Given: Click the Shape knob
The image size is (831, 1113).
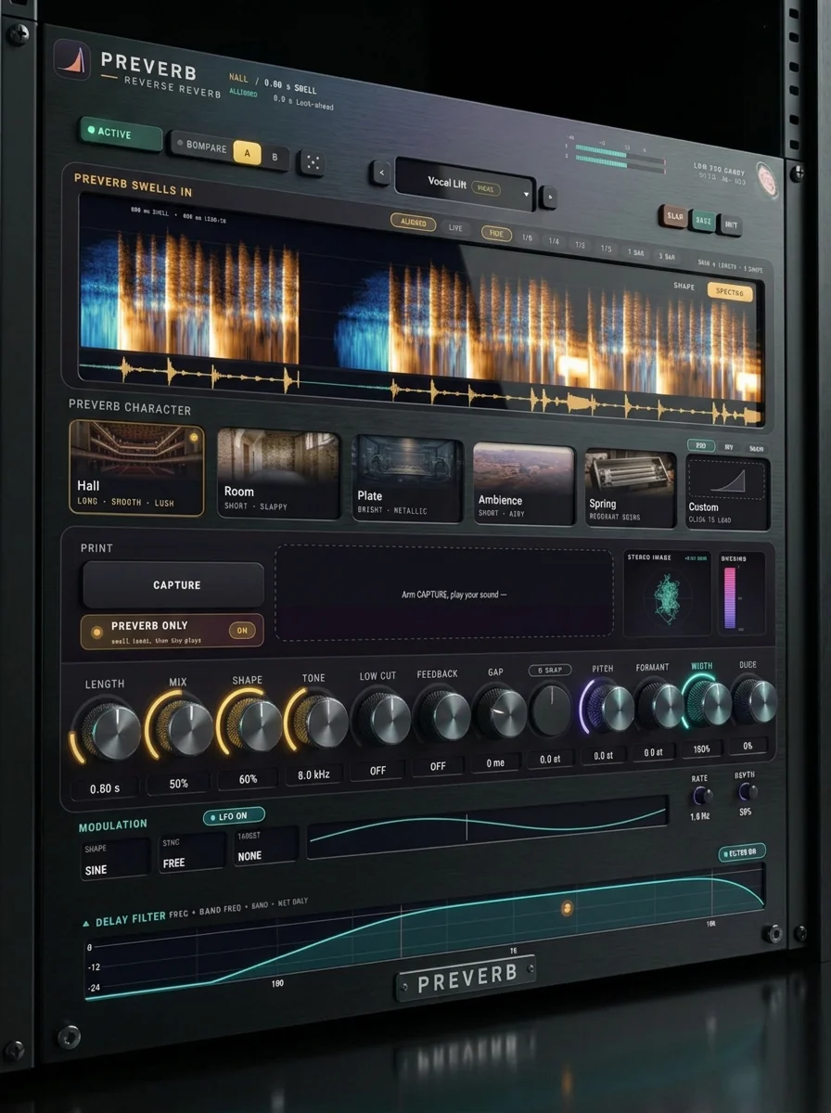Looking at the screenshot, I should (254, 725).
